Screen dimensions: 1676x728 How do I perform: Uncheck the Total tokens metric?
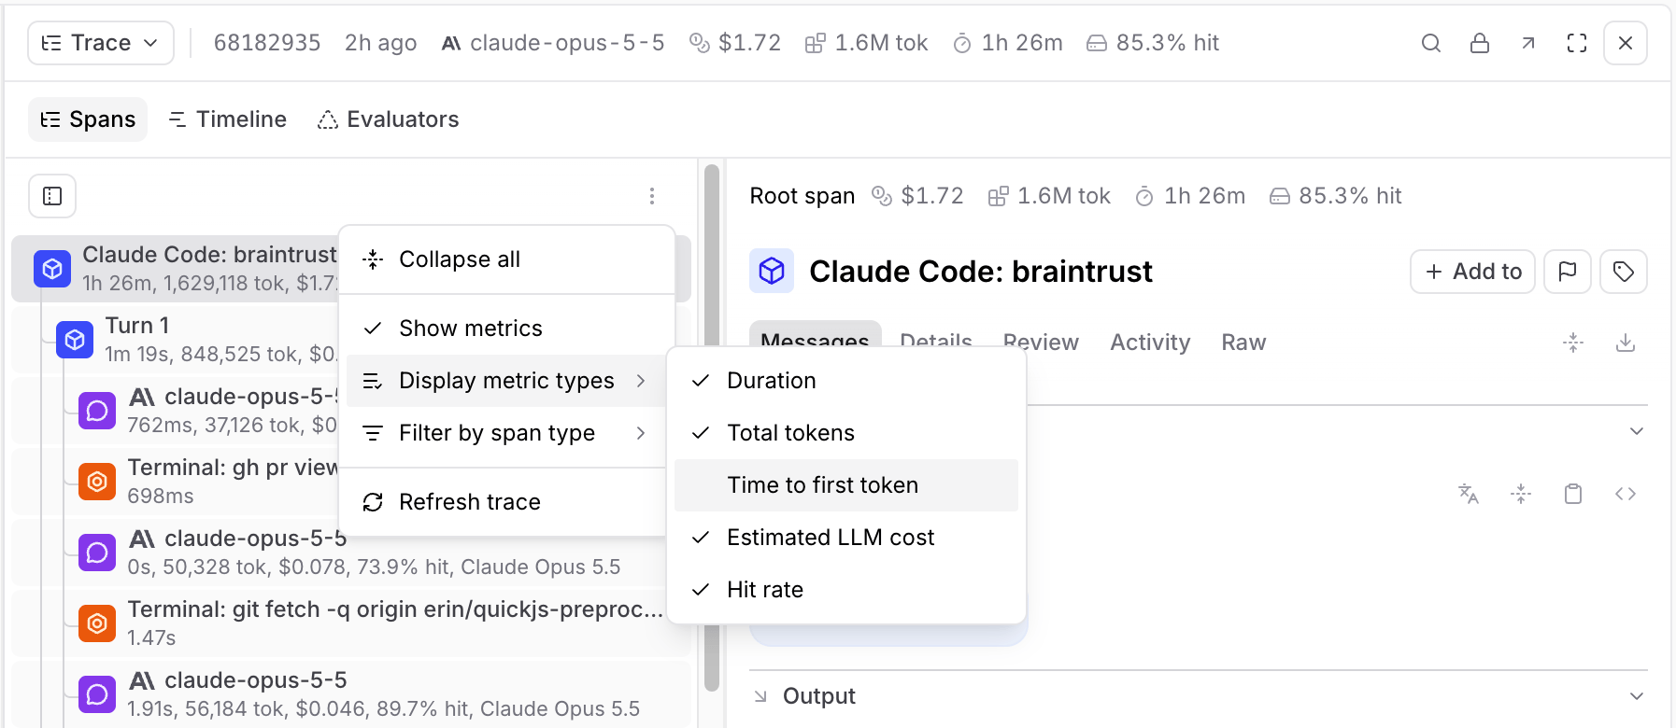846,433
